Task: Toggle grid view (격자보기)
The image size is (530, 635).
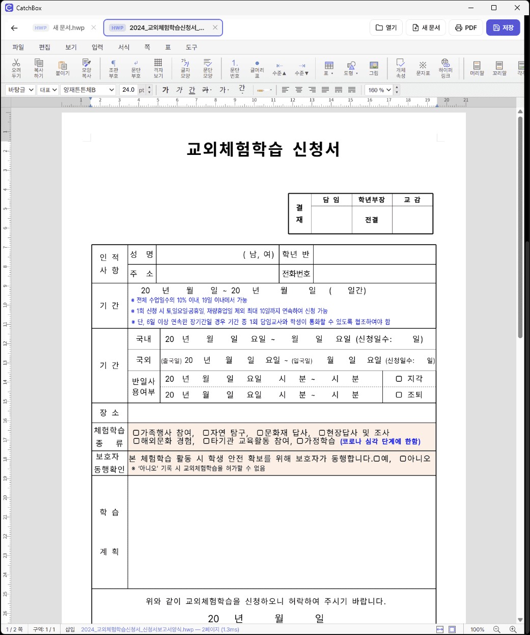Action: coord(158,68)
